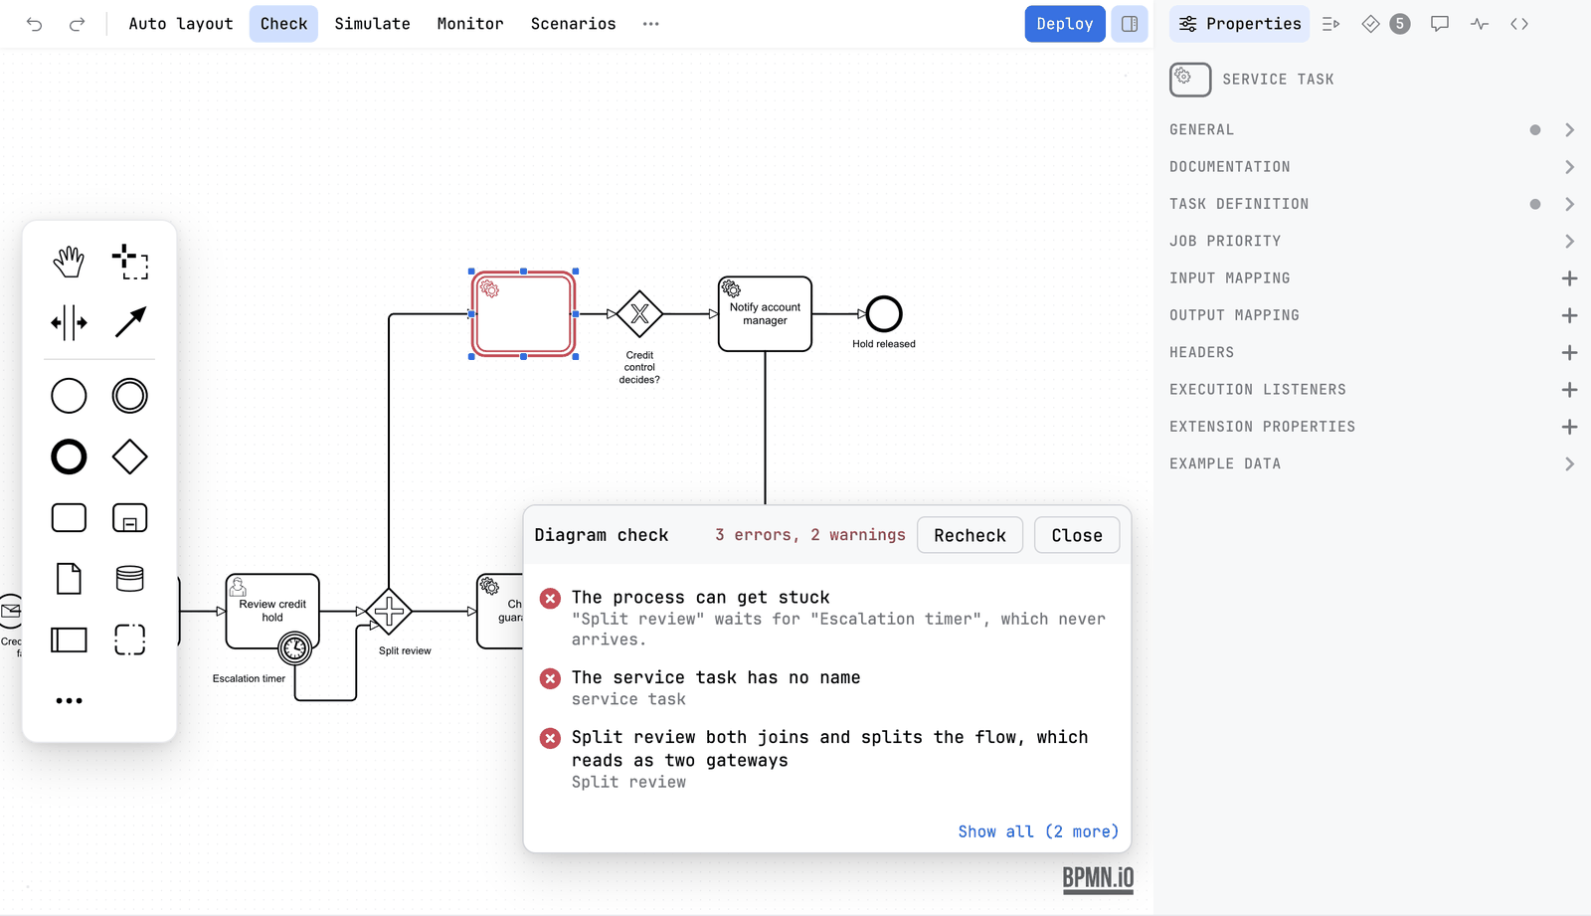Viewport: 1591px width, 916px height.
Task: Recheck the diagram for errors
Action: [x=970, y=535]
